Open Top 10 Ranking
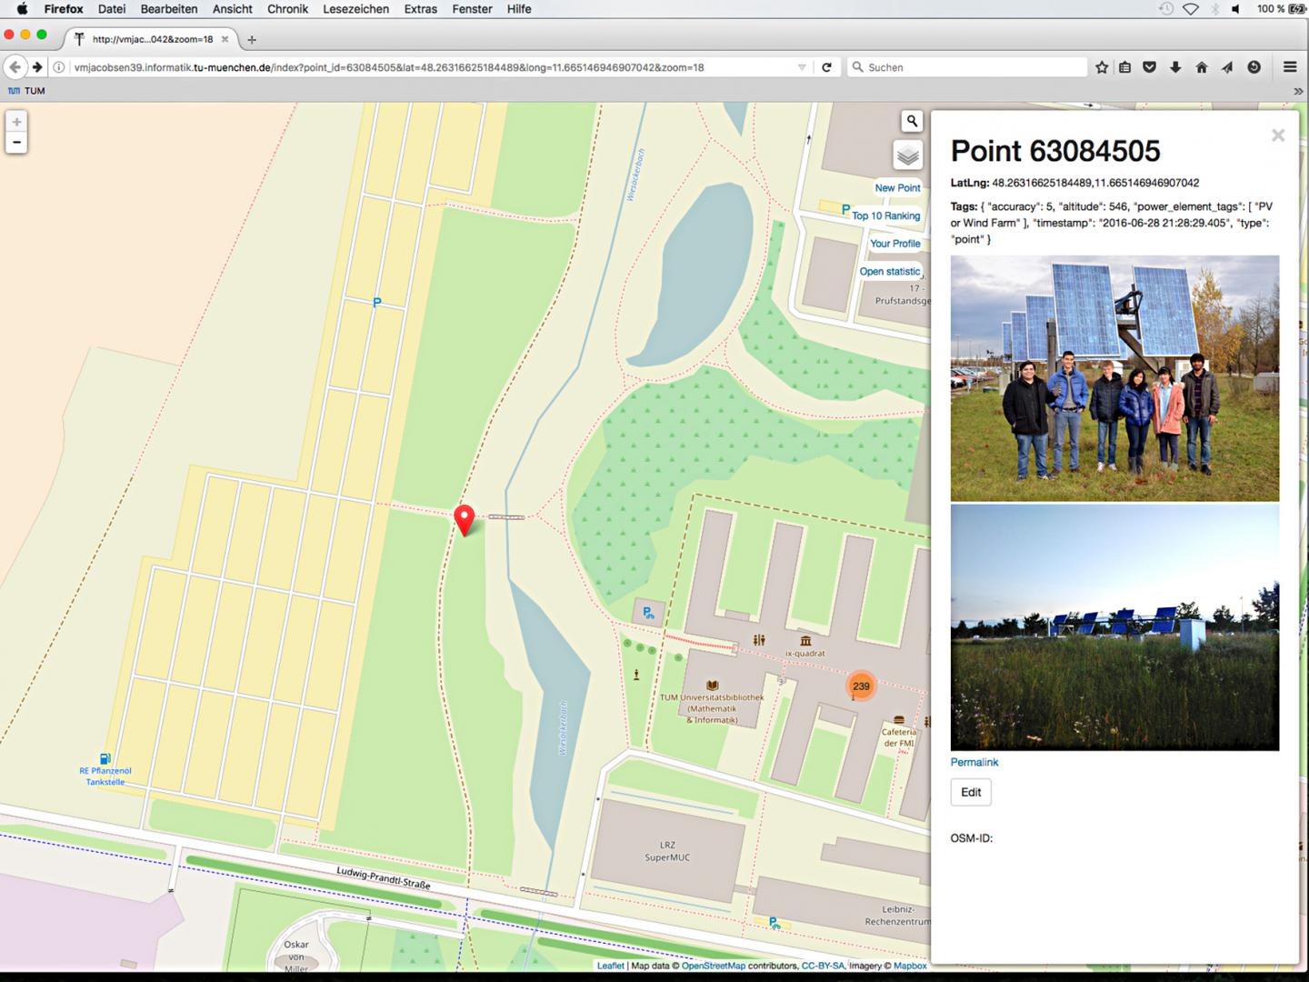This screenshot has width=1309, height=982. coord(886,215)
